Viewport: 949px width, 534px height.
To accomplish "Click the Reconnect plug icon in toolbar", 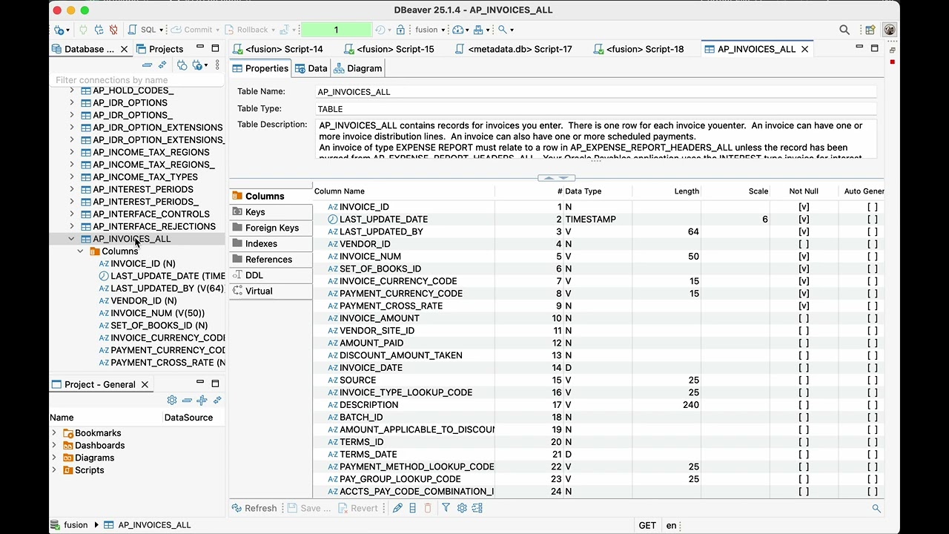I will click(99, 30).
